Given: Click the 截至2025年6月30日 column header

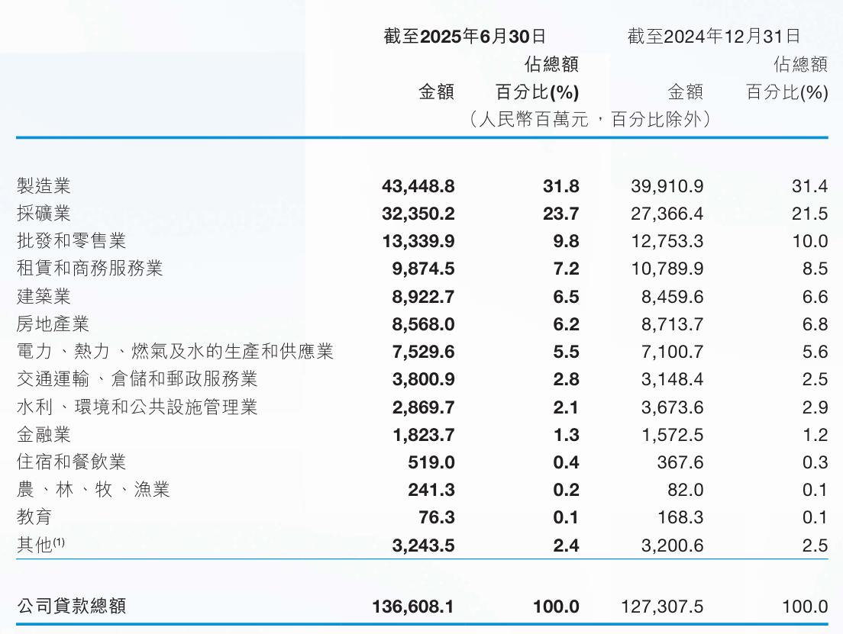Looking at the screenshot, I should [464, 36].
